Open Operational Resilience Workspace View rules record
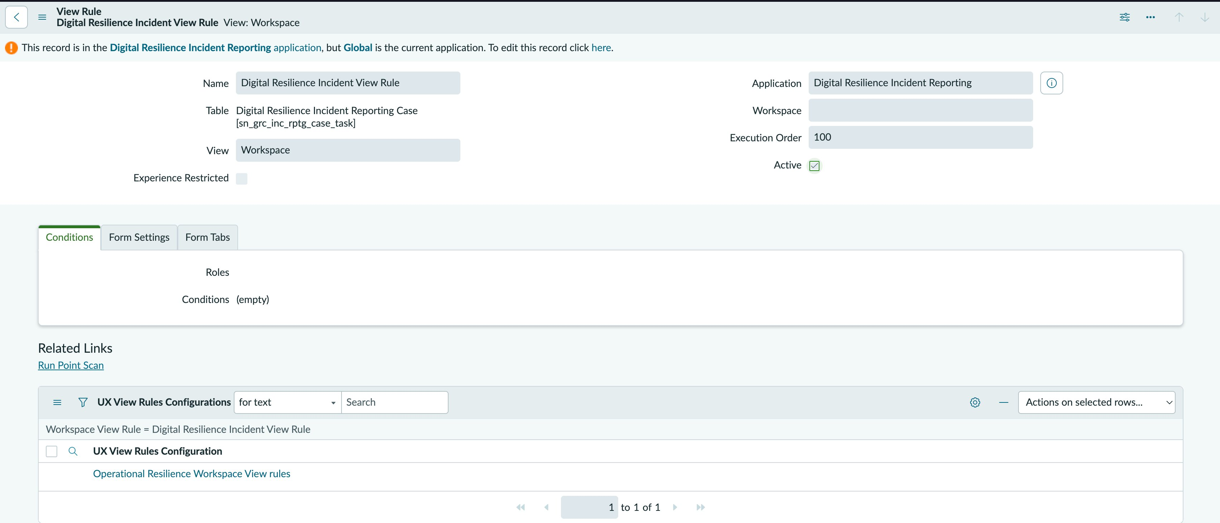The image size is (1220, 523). 191,474
